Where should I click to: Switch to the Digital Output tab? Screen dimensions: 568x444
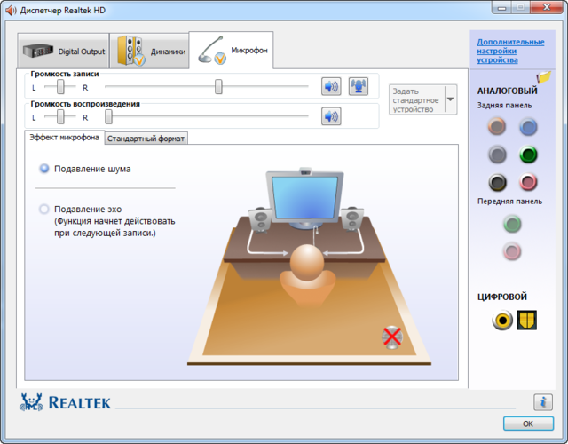click(63, 52)
